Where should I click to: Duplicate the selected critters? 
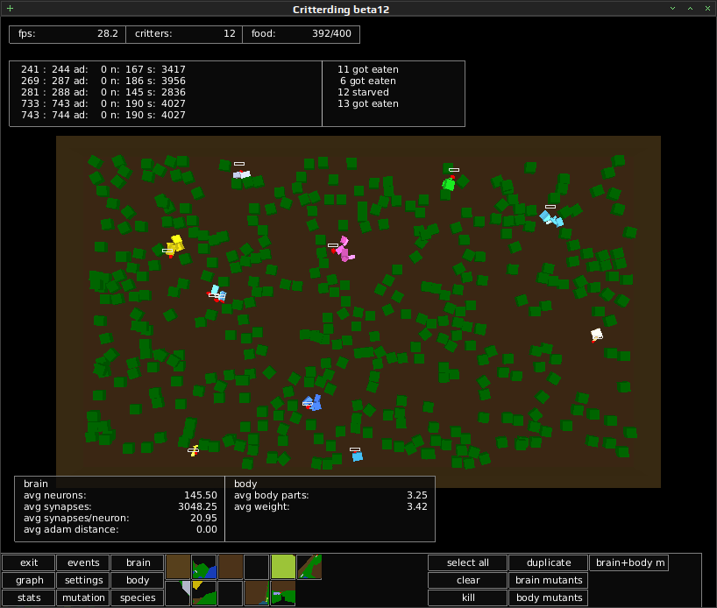(548, 562)
